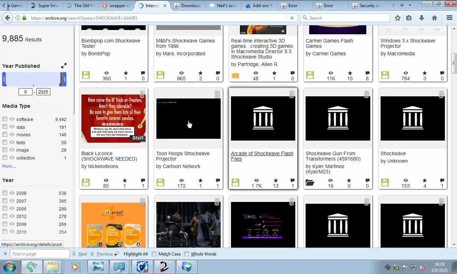This screenshot has width=457, height=274.
Task: Select the Black Licorice item checkbox icon
Action: [x=142, y=94]
